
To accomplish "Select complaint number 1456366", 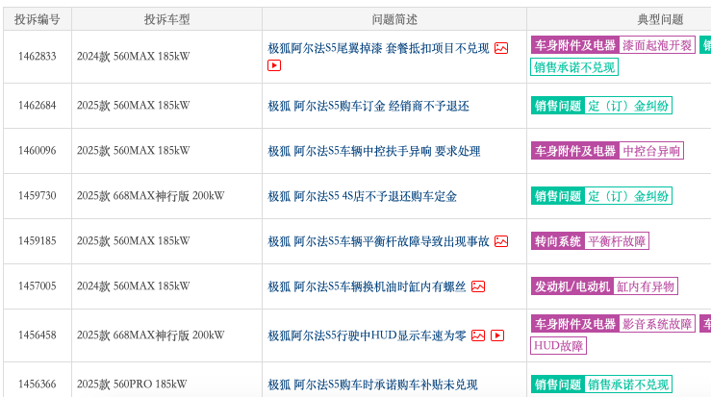I will [x=38, y=385].
